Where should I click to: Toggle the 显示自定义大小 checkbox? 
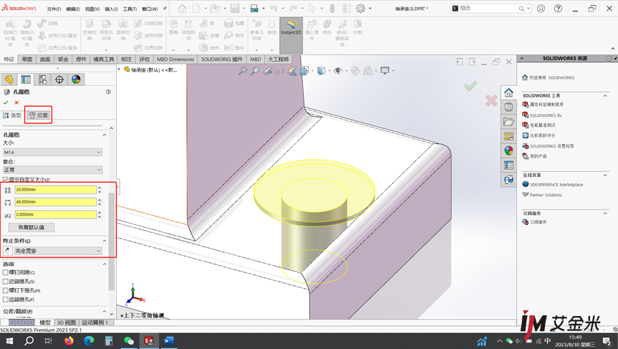[6, 179]
